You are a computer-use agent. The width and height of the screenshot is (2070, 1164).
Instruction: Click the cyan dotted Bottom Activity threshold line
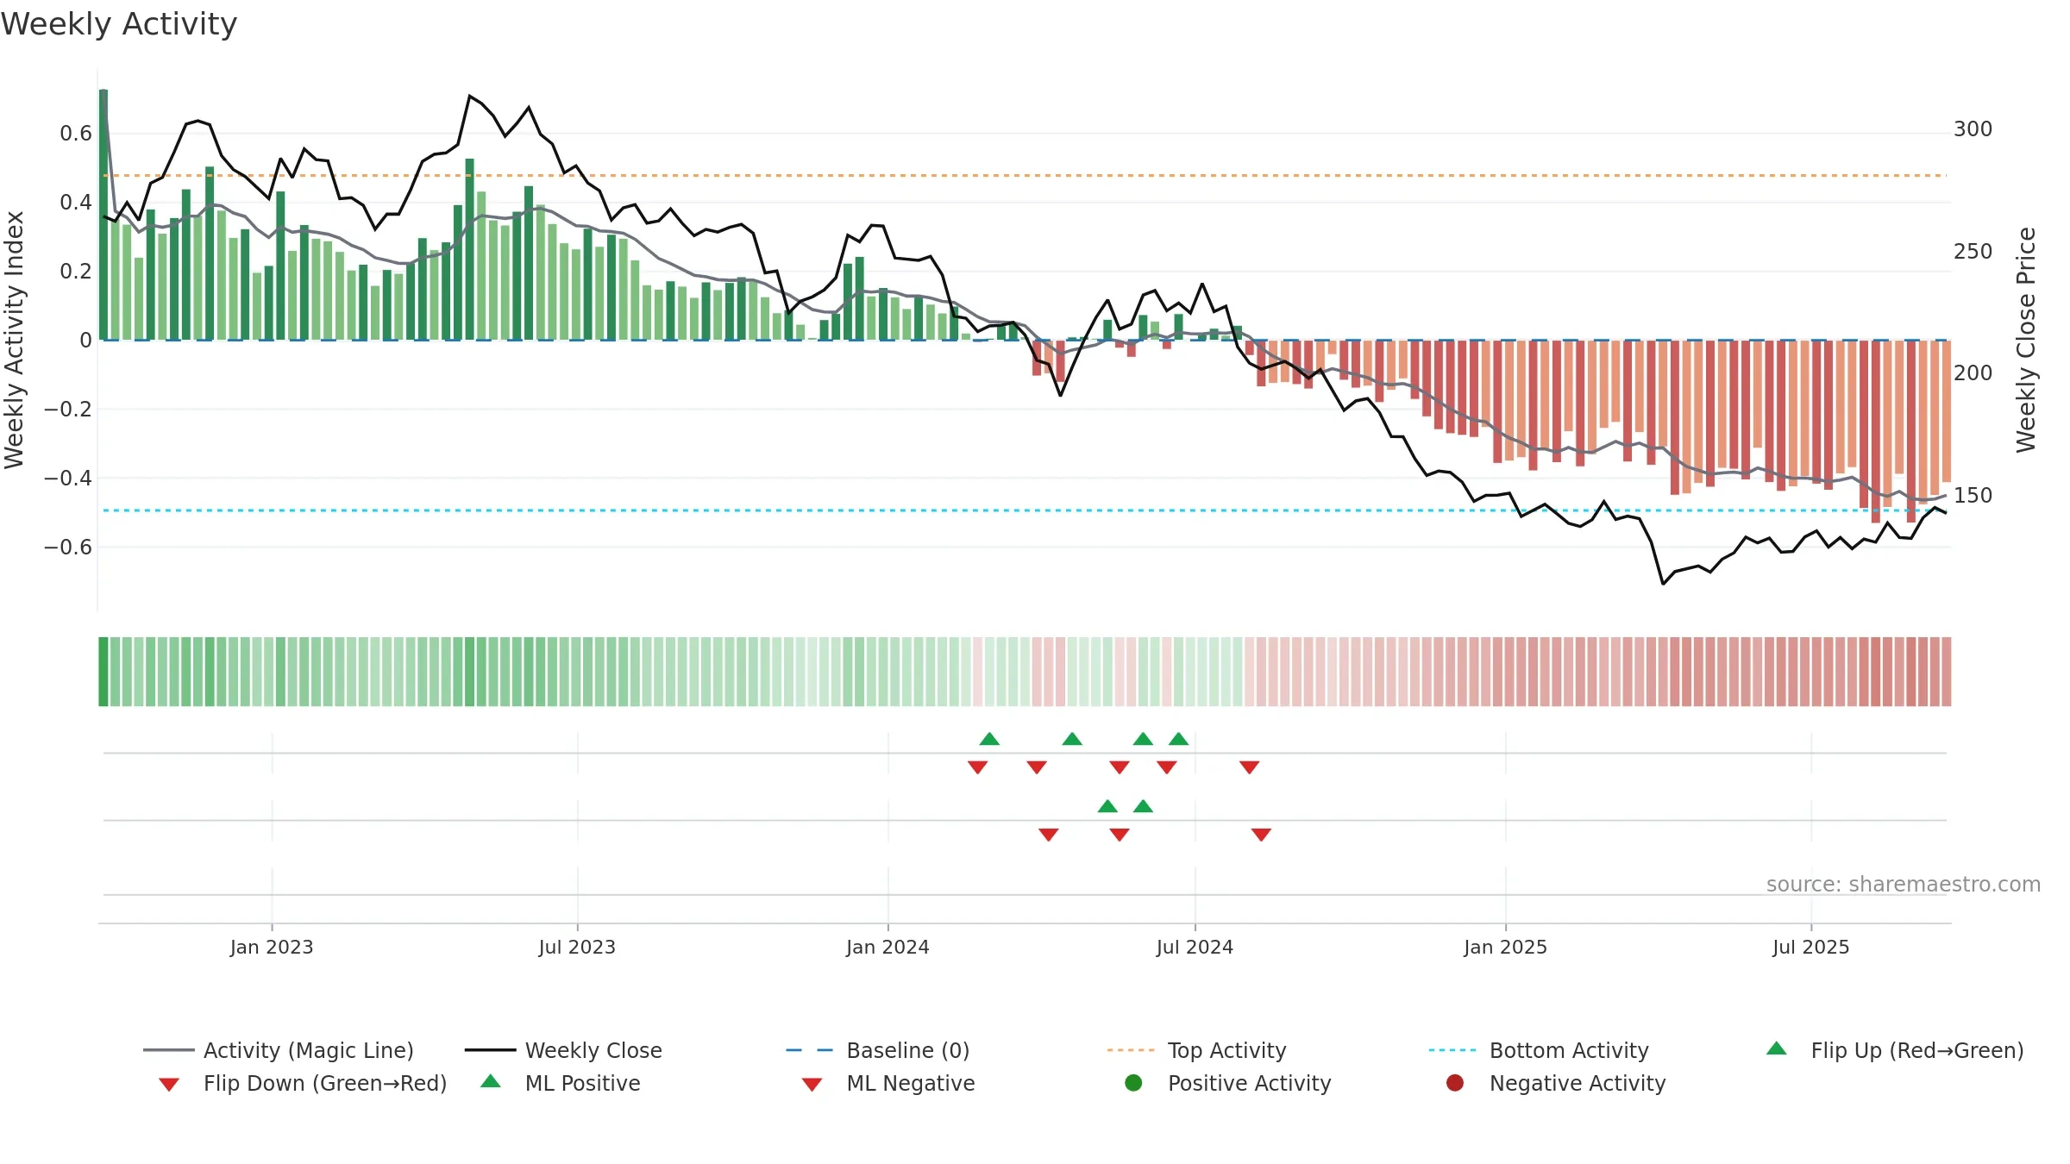pos(1025,510)
